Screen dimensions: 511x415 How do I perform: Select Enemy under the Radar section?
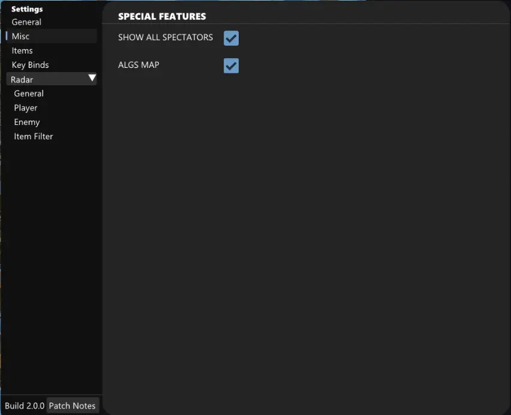[27, 122]
